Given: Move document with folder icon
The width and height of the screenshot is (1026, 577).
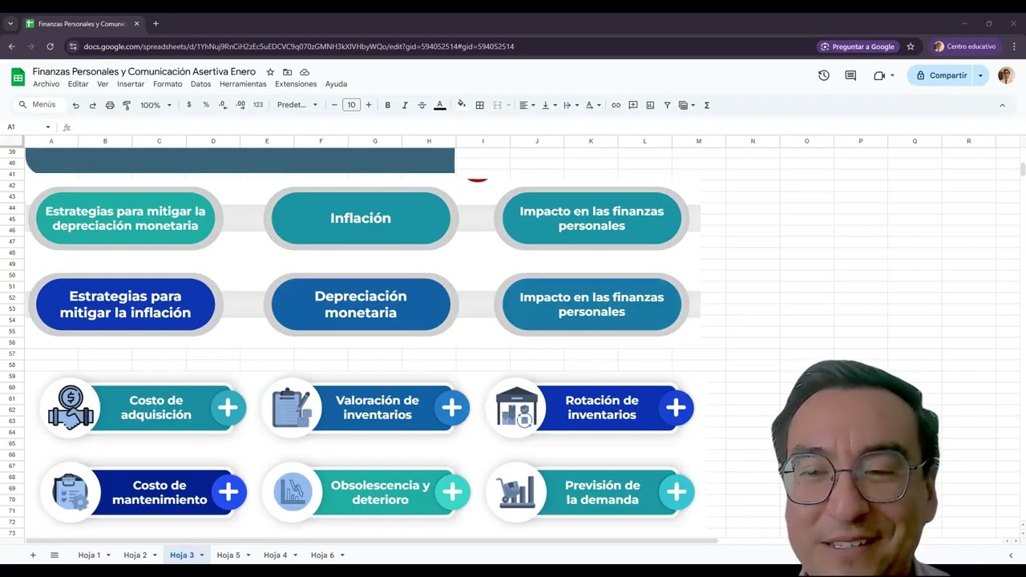Looking at the screenshot, I should coord(287,72).
